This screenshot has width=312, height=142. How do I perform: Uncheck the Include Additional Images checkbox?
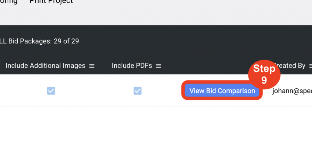pos(51,91)
